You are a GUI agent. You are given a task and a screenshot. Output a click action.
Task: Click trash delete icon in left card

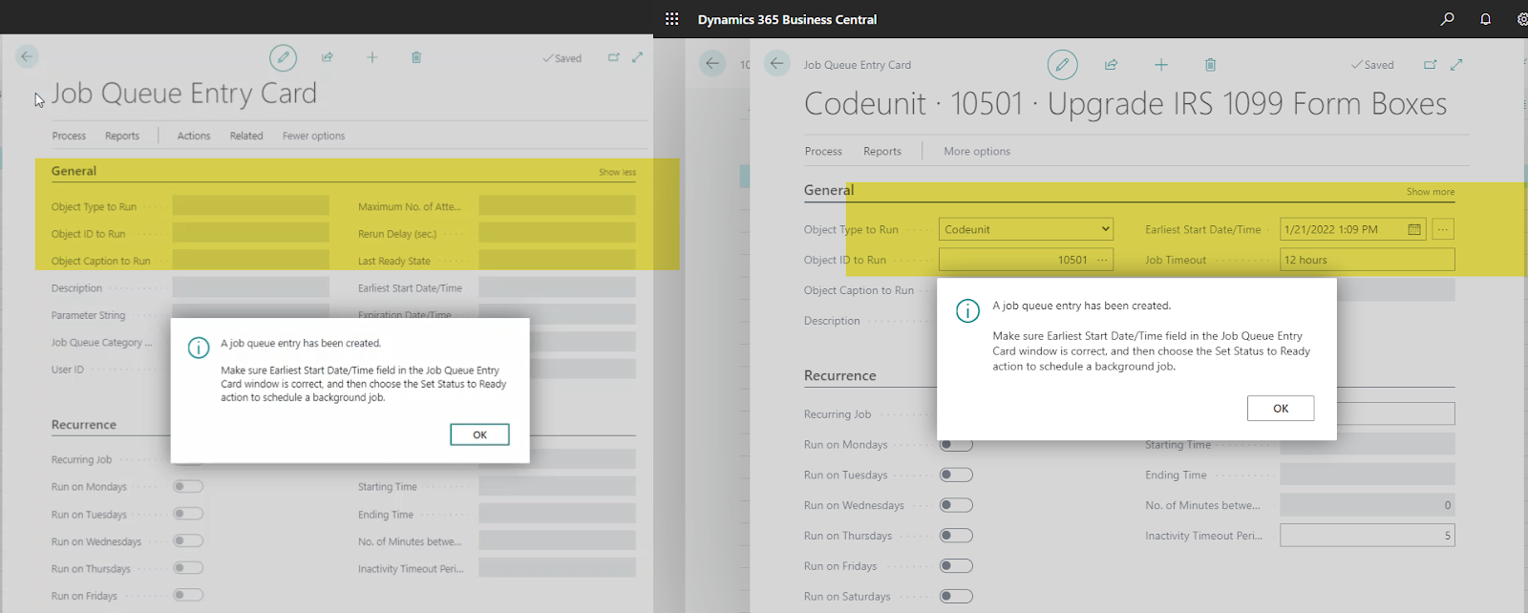(x=416, y=57)
